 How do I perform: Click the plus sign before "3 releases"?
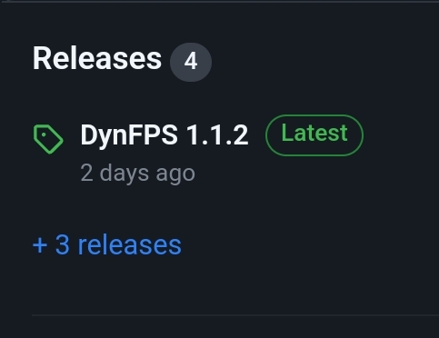[x=40, y=245]
